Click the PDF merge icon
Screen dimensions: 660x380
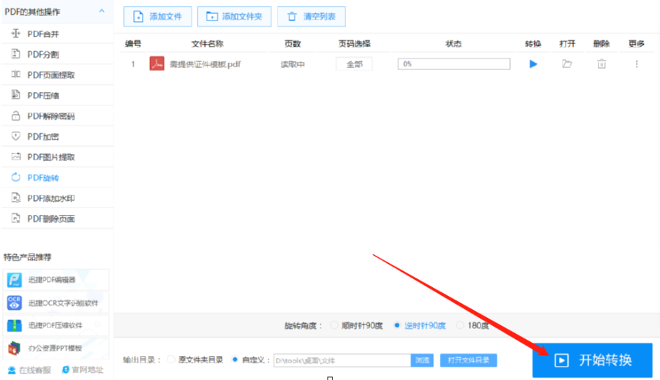pyautogui.click(x=15, y=33)
